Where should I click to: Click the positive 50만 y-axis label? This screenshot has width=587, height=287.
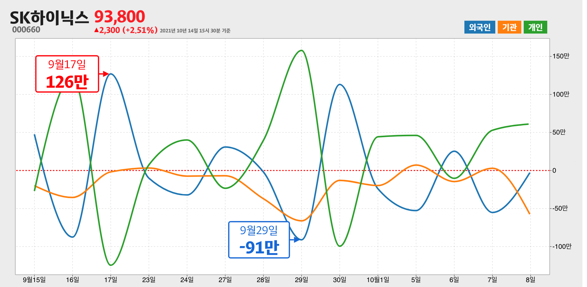pyautogui.click(x=559, y=132)
